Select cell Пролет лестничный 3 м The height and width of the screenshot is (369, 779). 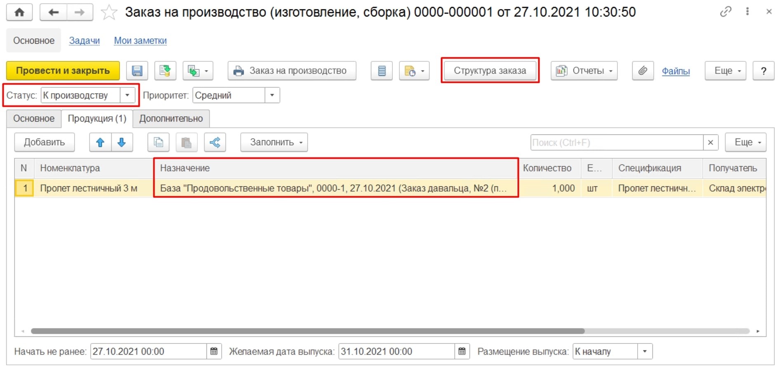tap(94, 188)
